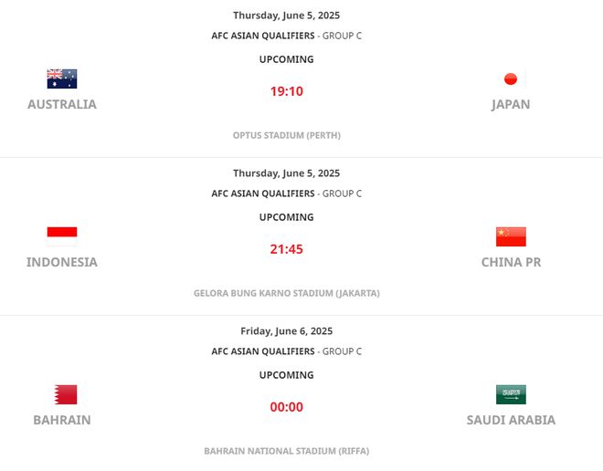Click the 19:10 kickoff time

(286, 91)
